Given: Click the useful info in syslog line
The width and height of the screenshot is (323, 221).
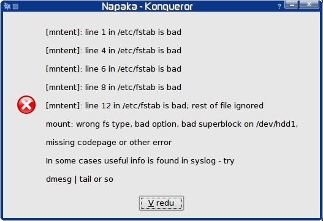Looking at the screenshot, I should [140, 161].
